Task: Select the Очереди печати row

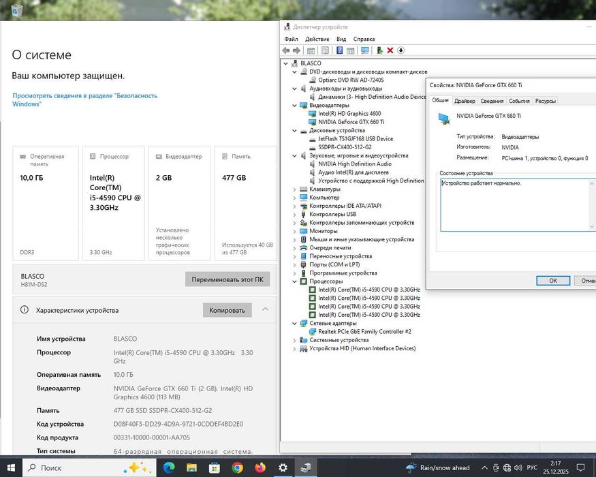Action: pyautogui.click(x=330, y=247)
